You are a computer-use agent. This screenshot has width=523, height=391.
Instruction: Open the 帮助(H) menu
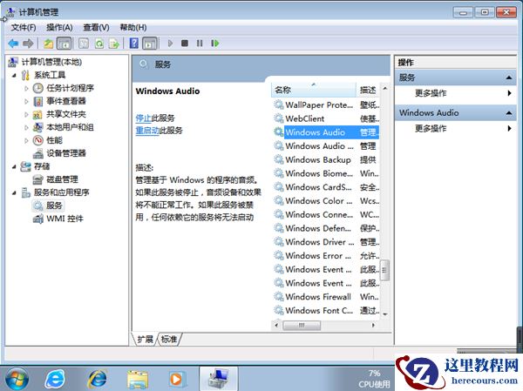(133, 27)
